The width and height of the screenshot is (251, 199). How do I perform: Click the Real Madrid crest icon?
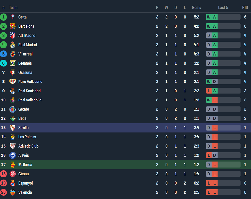pos(13,45)
